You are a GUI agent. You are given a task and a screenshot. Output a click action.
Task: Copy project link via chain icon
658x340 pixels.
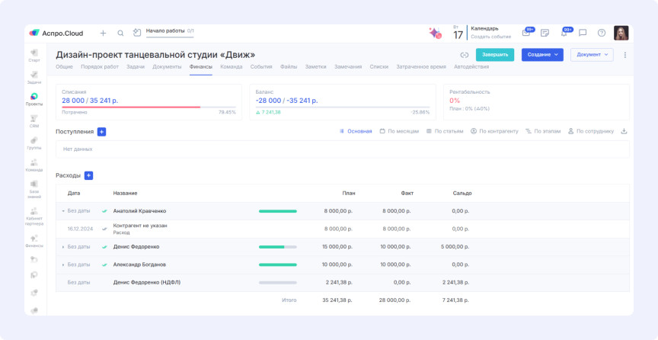point(464,55)
